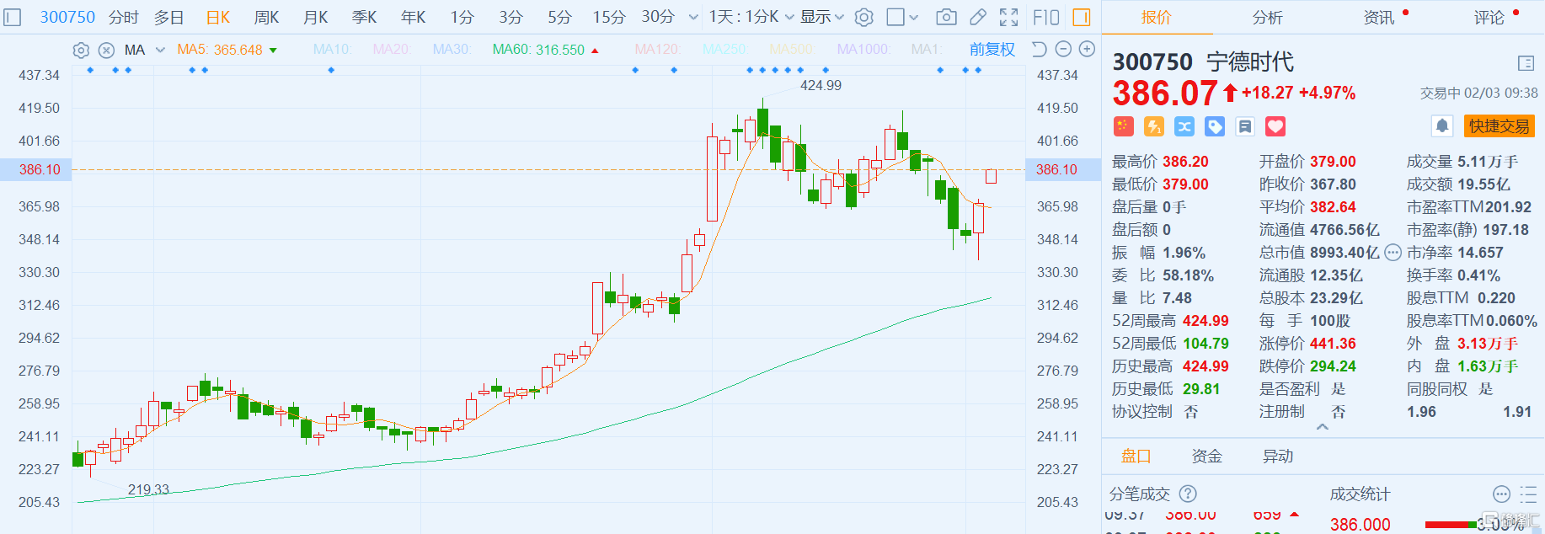
Task: Switch to the 资金 capital tab
Action: click(x=1207, y=457)
